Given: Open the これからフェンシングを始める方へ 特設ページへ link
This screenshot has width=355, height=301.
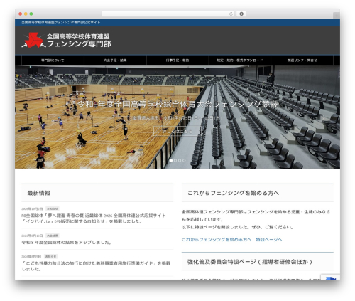Looking at the screenshot, I should 231,240.
